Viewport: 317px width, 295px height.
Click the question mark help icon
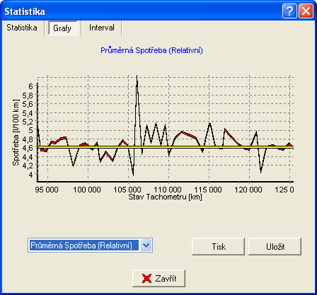point(289,11)
